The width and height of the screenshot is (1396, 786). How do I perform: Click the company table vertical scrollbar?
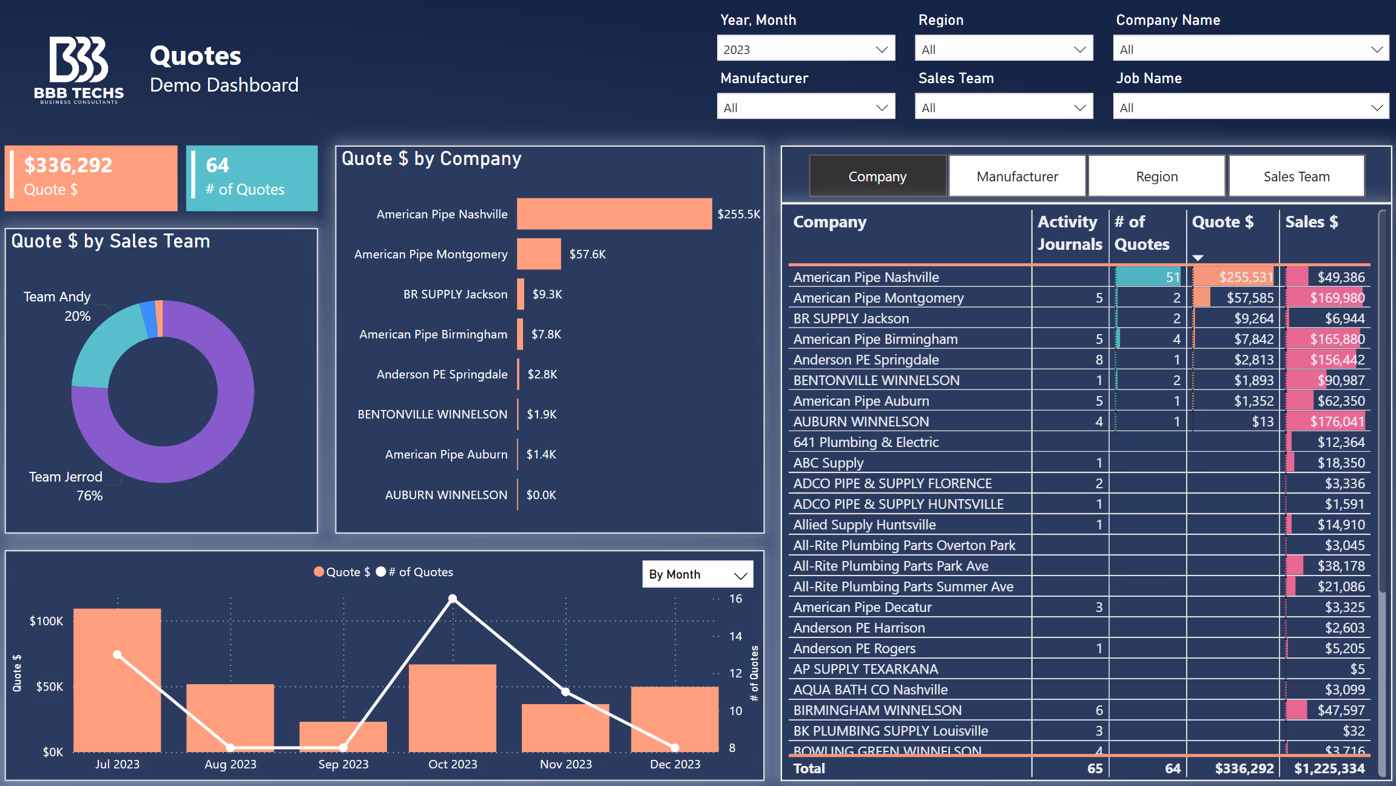1382,400
